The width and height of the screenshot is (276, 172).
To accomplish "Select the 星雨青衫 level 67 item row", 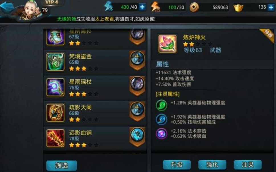I will [95, 38].
